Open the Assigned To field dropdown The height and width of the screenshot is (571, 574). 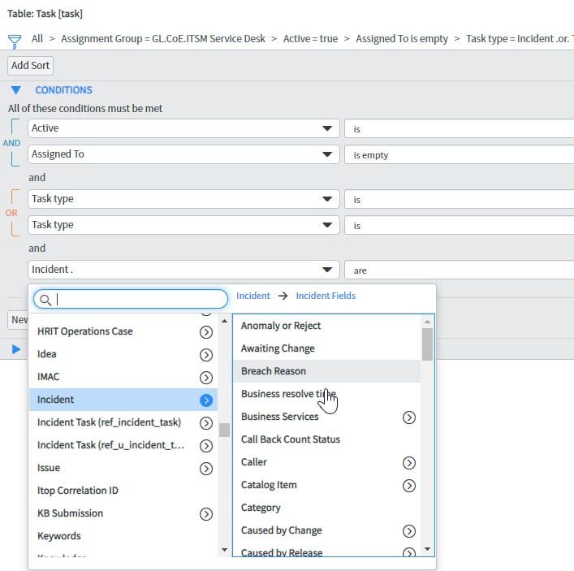pos(183,154)
